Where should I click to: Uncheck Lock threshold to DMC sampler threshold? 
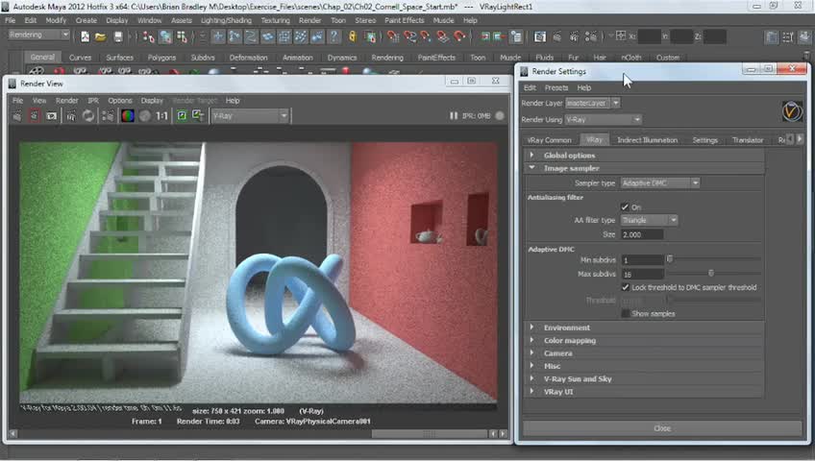pyautogui.click(x=625, y=287)
